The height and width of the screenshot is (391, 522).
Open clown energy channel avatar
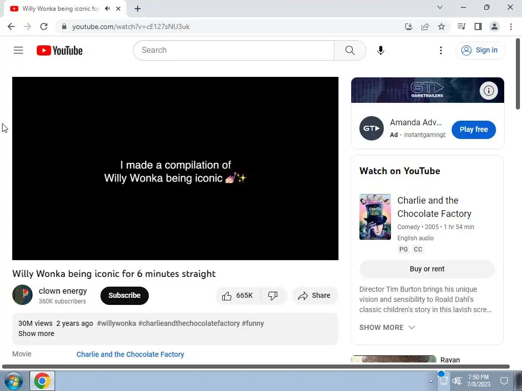(22, 295)
